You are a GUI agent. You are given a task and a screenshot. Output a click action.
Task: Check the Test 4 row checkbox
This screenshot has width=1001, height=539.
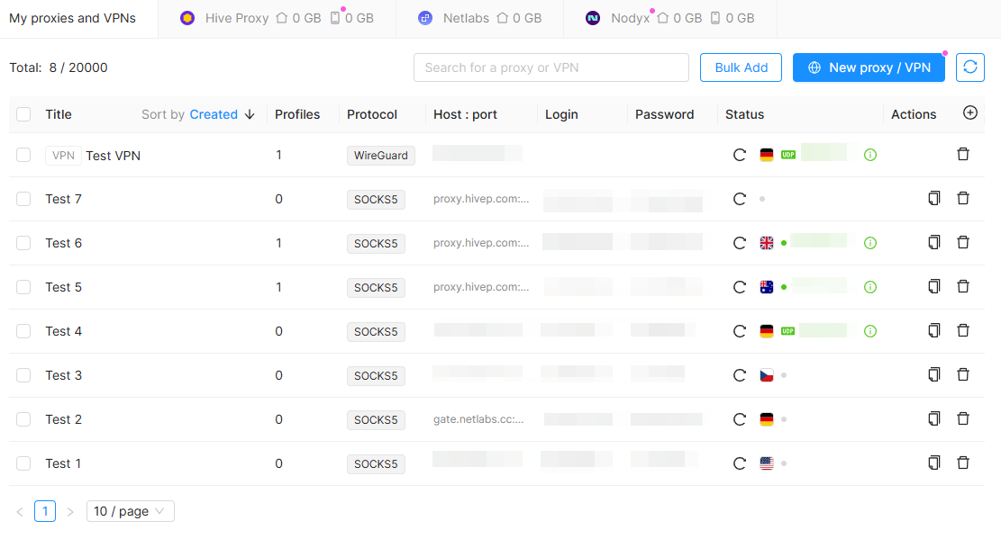[23, 331]
